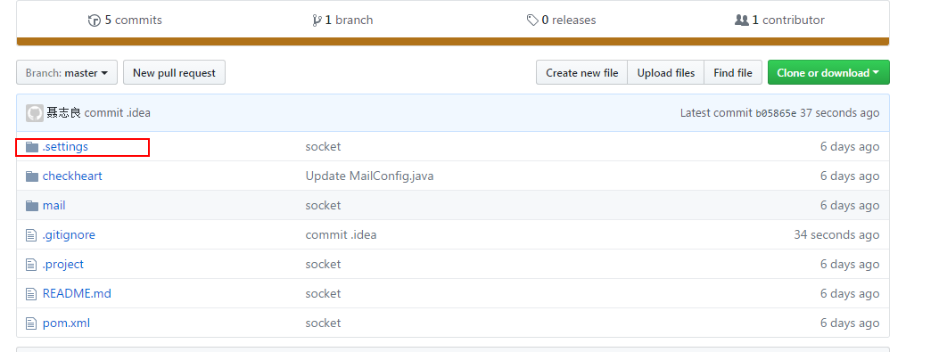Open the Update MailConfig.java commit message

click(x=369, y=176)
